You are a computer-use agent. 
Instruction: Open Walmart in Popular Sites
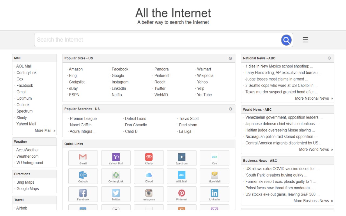tap(204, 69)
